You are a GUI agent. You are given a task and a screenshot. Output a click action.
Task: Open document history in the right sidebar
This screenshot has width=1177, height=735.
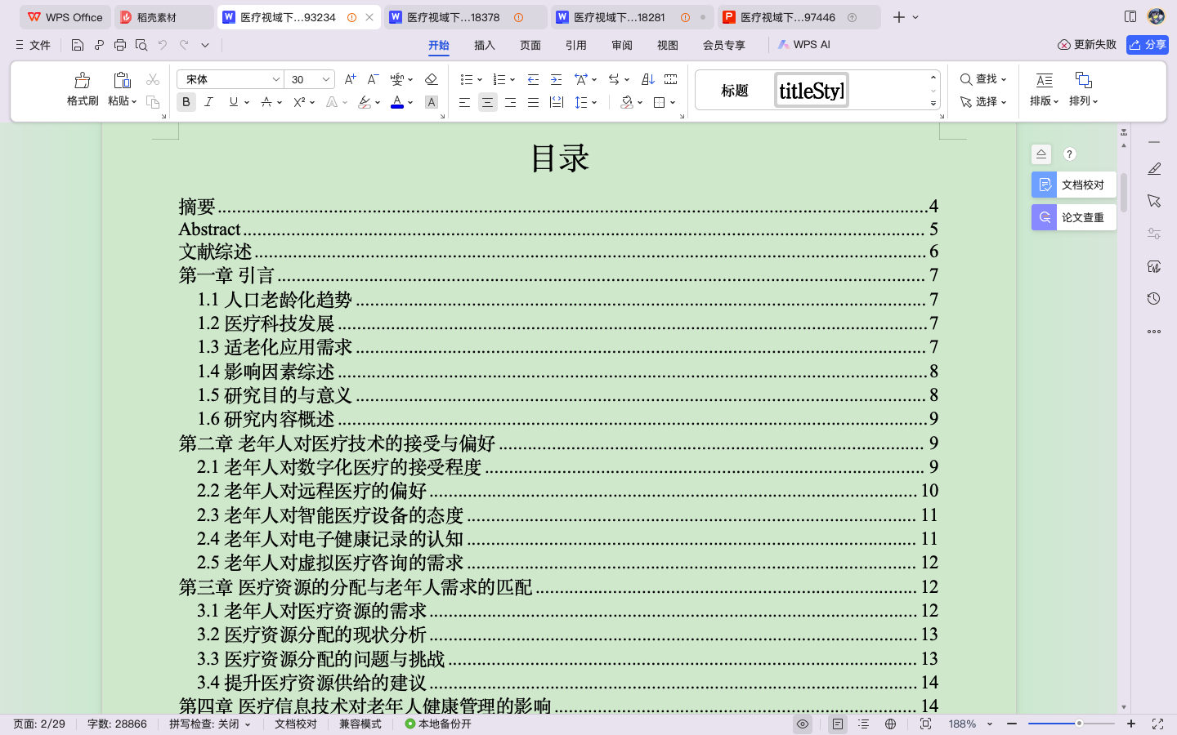point(1154,299)
